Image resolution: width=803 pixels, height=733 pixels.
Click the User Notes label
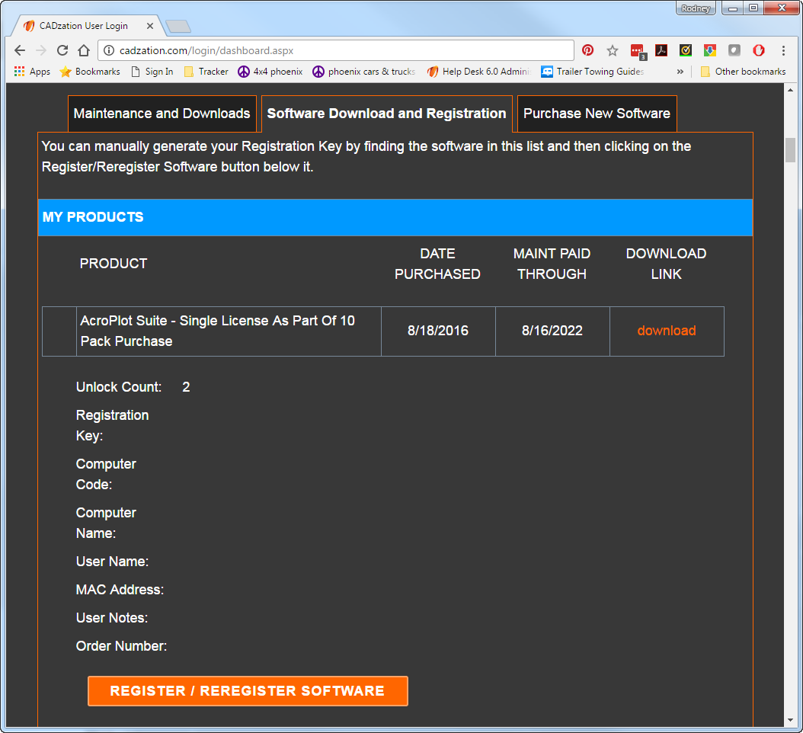coord(112,618)
